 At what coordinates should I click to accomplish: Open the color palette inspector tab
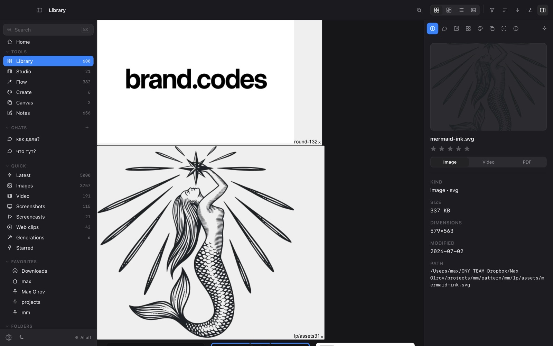coord(480,29)
